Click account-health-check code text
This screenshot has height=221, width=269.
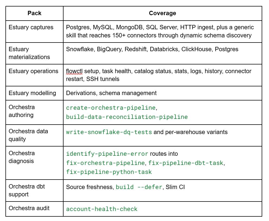[x=102, y=209]
